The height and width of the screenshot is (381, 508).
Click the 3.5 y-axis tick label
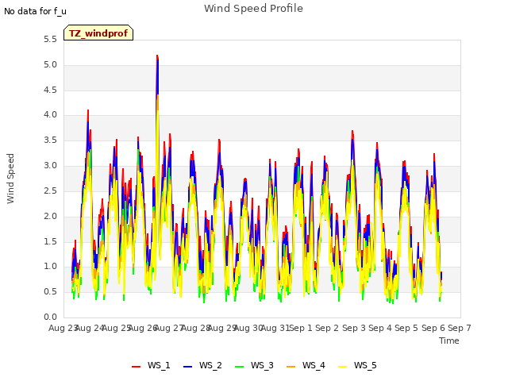50,140
